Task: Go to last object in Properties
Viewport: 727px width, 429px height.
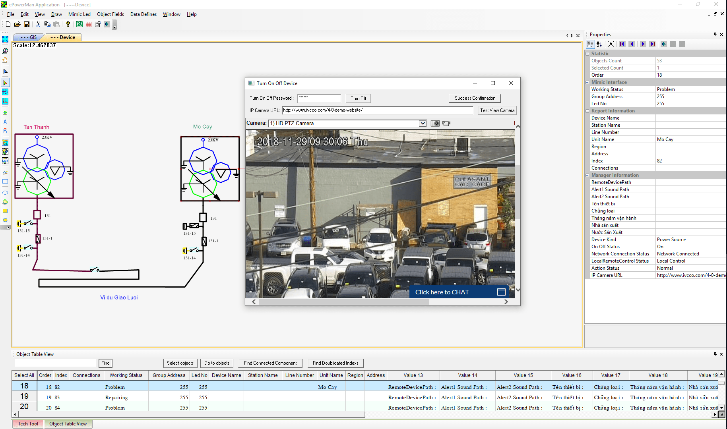Action: [652, 44]
